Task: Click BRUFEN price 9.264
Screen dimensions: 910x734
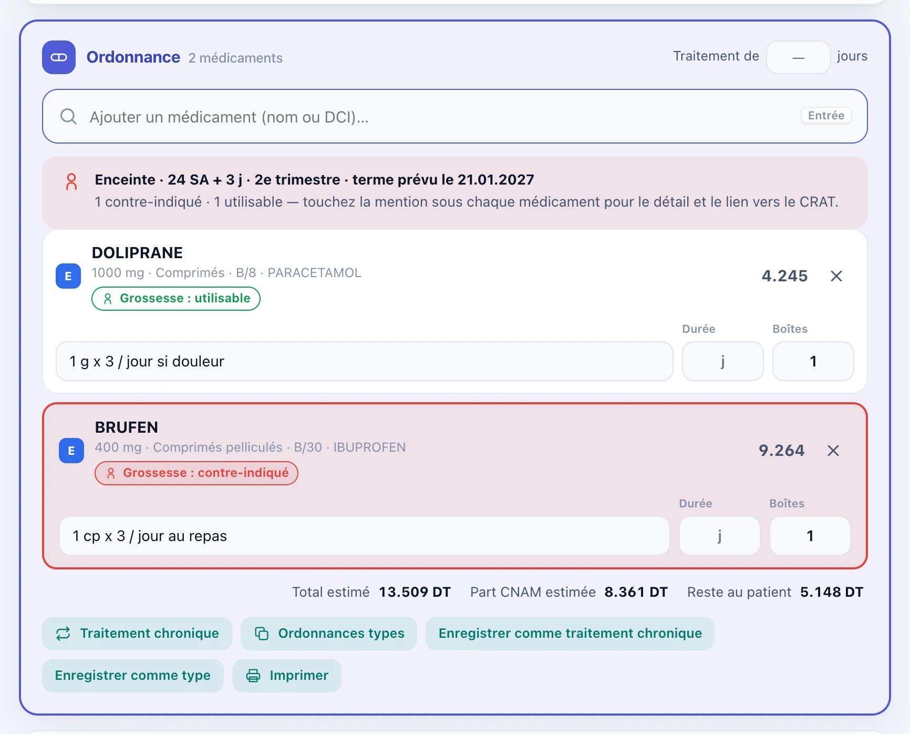Action: pyautogui.click(x=782, y=451)
